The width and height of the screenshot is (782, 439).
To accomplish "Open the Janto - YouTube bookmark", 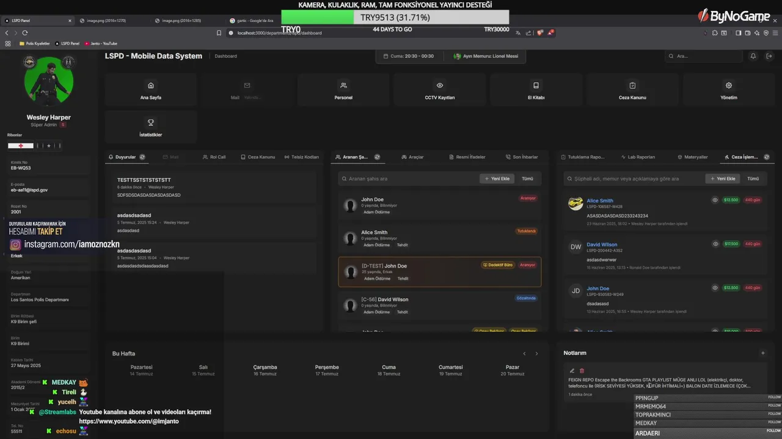I will coord(101,43).
